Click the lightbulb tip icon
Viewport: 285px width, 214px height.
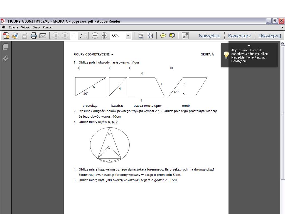click(226, 55)
